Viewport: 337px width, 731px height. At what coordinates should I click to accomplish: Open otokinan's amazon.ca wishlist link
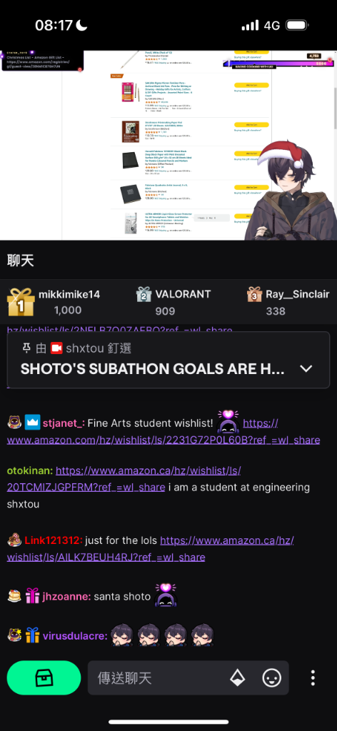tap(124, 479)
